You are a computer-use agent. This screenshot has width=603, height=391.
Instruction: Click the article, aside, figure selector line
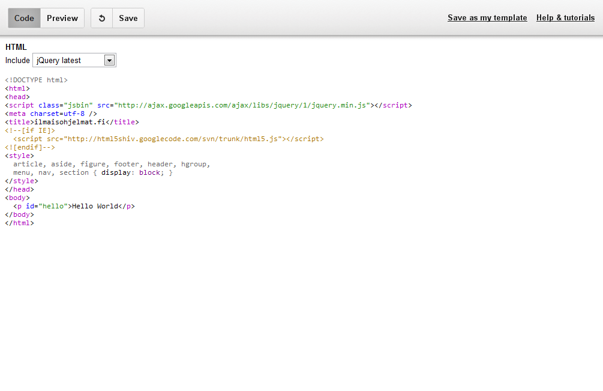(x=112, y=165)
